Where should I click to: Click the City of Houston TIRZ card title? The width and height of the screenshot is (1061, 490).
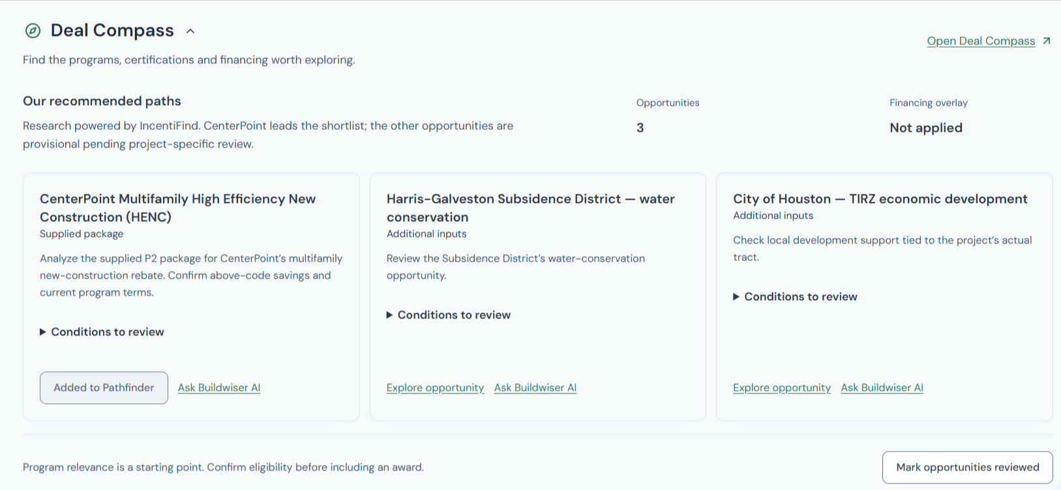(x=880, y=199)
